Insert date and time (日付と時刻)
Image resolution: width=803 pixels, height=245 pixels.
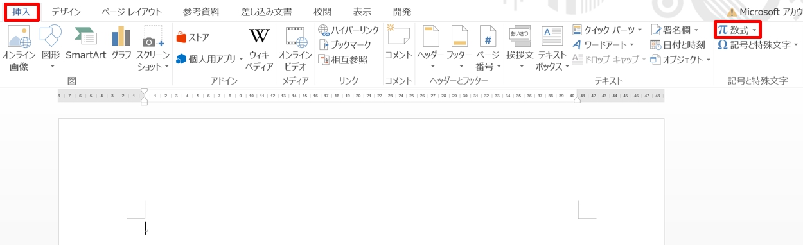click(678, 45)
